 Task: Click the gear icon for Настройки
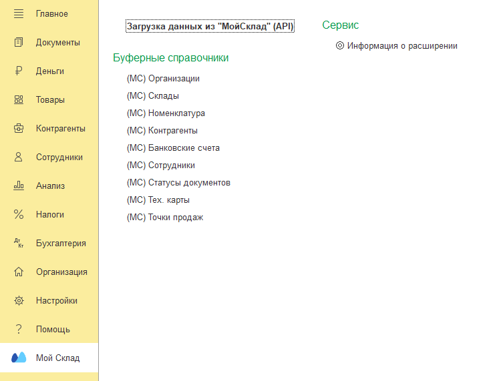tap(19, 300)
